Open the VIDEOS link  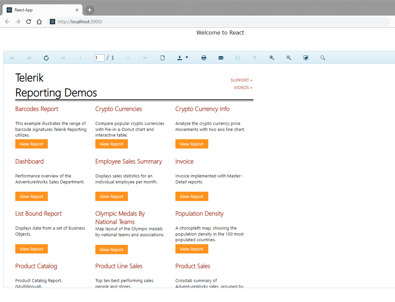[x=243, y=88]
